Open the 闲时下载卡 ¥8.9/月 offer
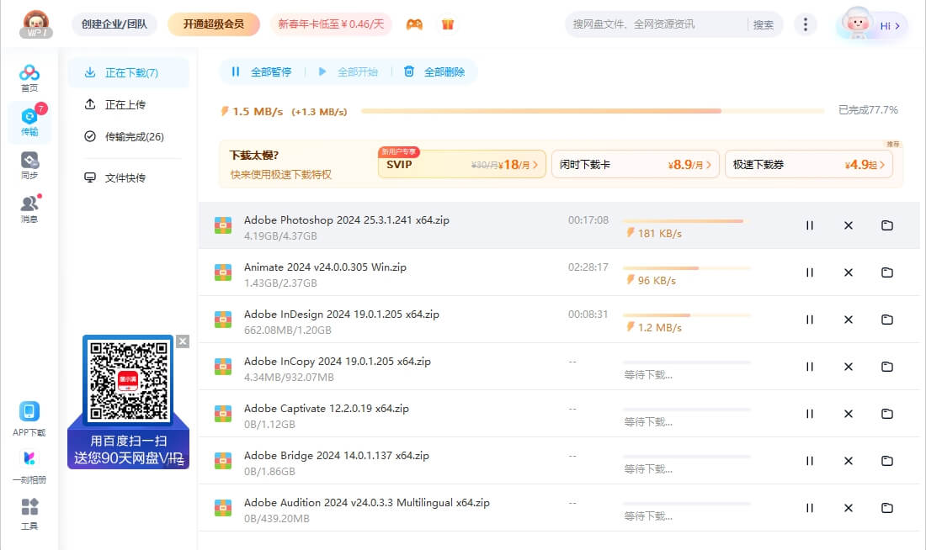This screenshot has height=550, width=926. pyautogui.click(x=635, y=164)
